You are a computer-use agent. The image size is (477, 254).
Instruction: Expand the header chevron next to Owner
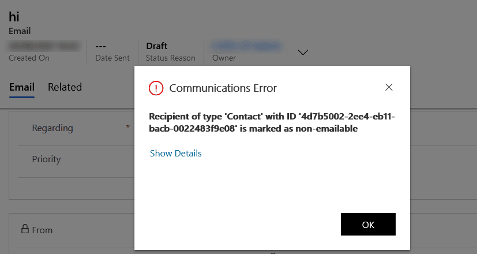click(x=303, y=53)
